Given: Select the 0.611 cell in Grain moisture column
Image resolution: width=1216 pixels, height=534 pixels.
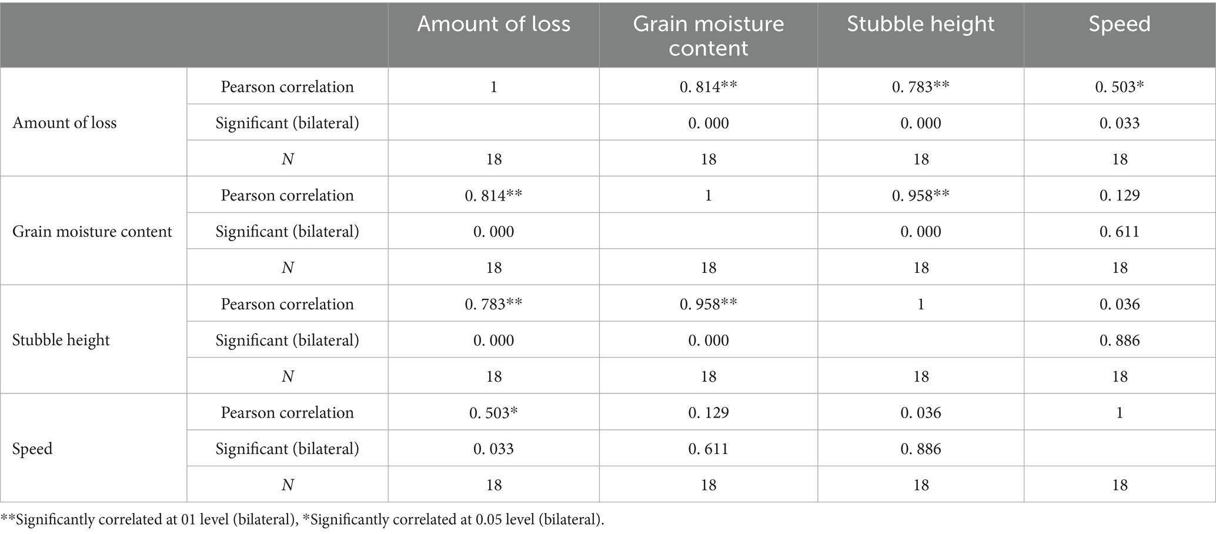Looking at the screenshot, I should point(708,449).
